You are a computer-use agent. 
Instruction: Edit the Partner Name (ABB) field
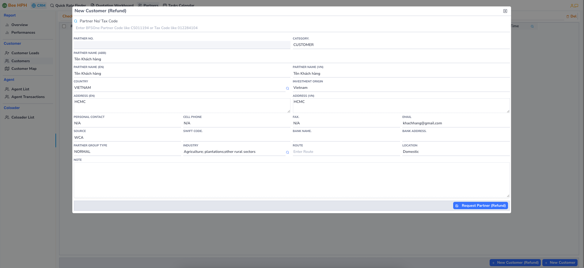coord(292,59)
